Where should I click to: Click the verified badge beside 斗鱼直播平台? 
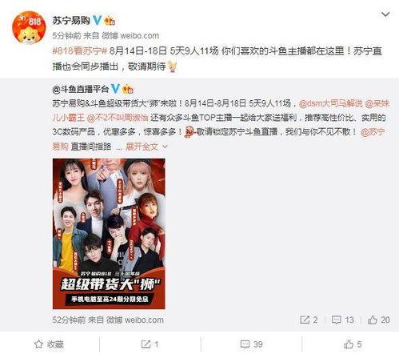pos(115,89)
